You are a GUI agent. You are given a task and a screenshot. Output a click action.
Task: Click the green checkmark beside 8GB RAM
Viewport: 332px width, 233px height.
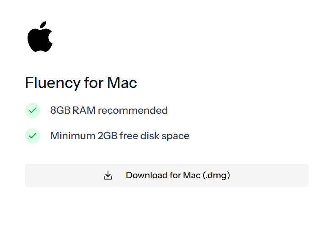coord(33,110)
